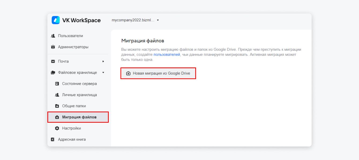Select the Администраторы crown icon
359x160 pixels.
[54, 46]
